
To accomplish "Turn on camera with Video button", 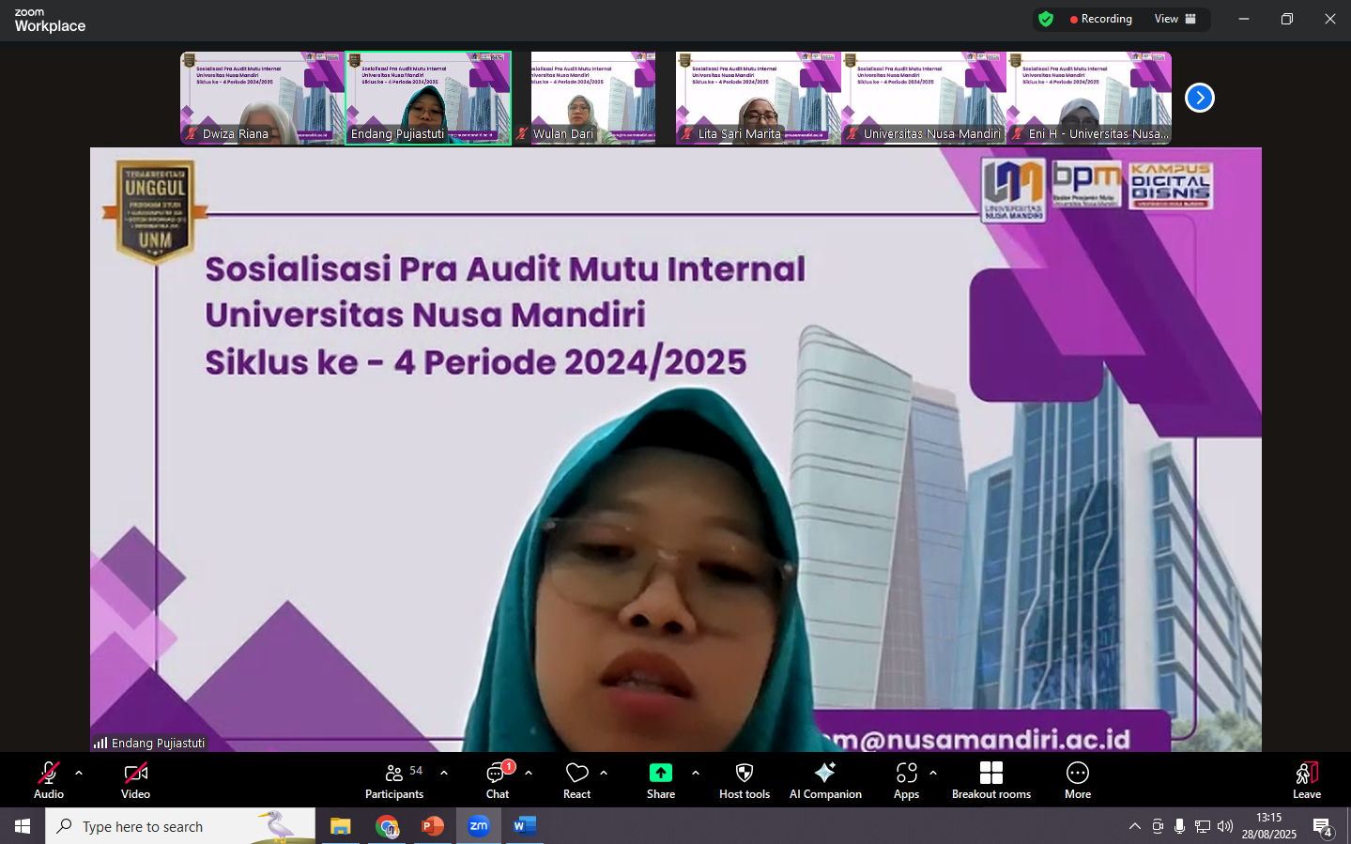I will tap(135, 780).
